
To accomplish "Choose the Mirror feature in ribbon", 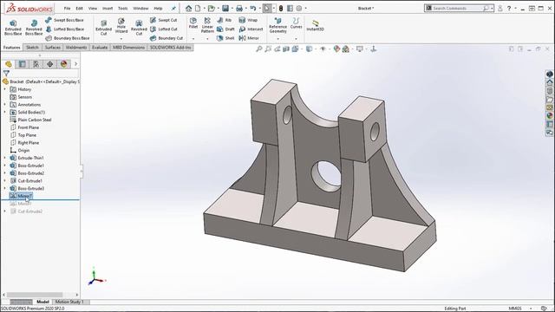I will click(x=249, y=38).
